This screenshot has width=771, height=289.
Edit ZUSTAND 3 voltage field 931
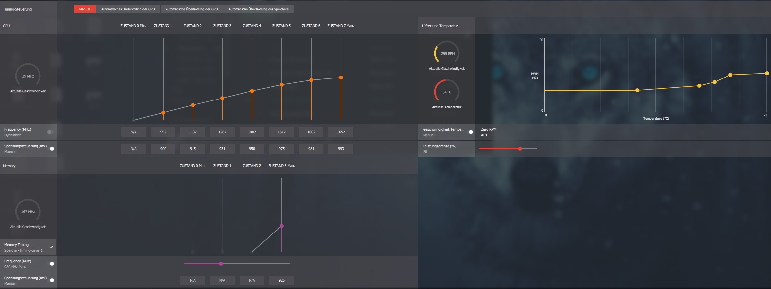coord(222,149)
